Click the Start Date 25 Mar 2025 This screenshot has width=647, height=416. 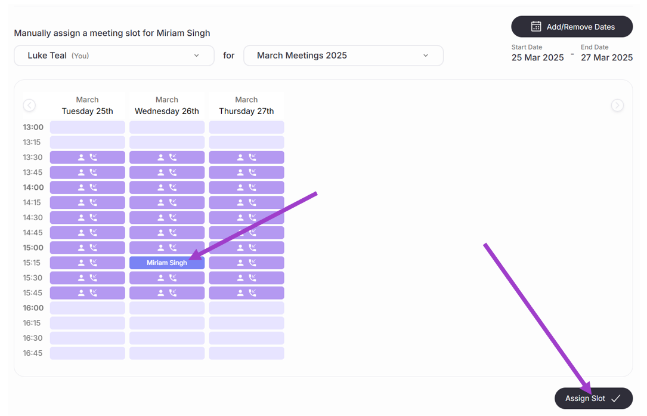coord(537,57)
